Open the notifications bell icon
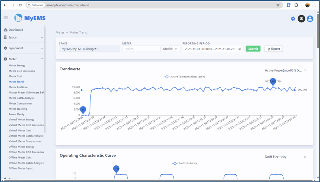Image resolution: width=320 pixels, height=182 pixels. point(301,19)
